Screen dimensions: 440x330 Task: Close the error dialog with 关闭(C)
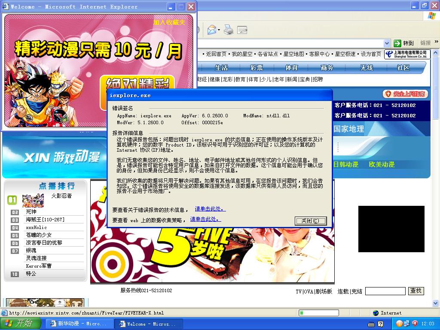click(x=311, y=221)
